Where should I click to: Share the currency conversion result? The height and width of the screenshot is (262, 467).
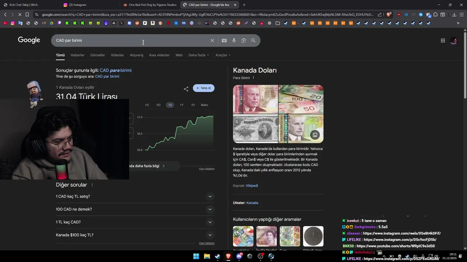click(186, 89)
